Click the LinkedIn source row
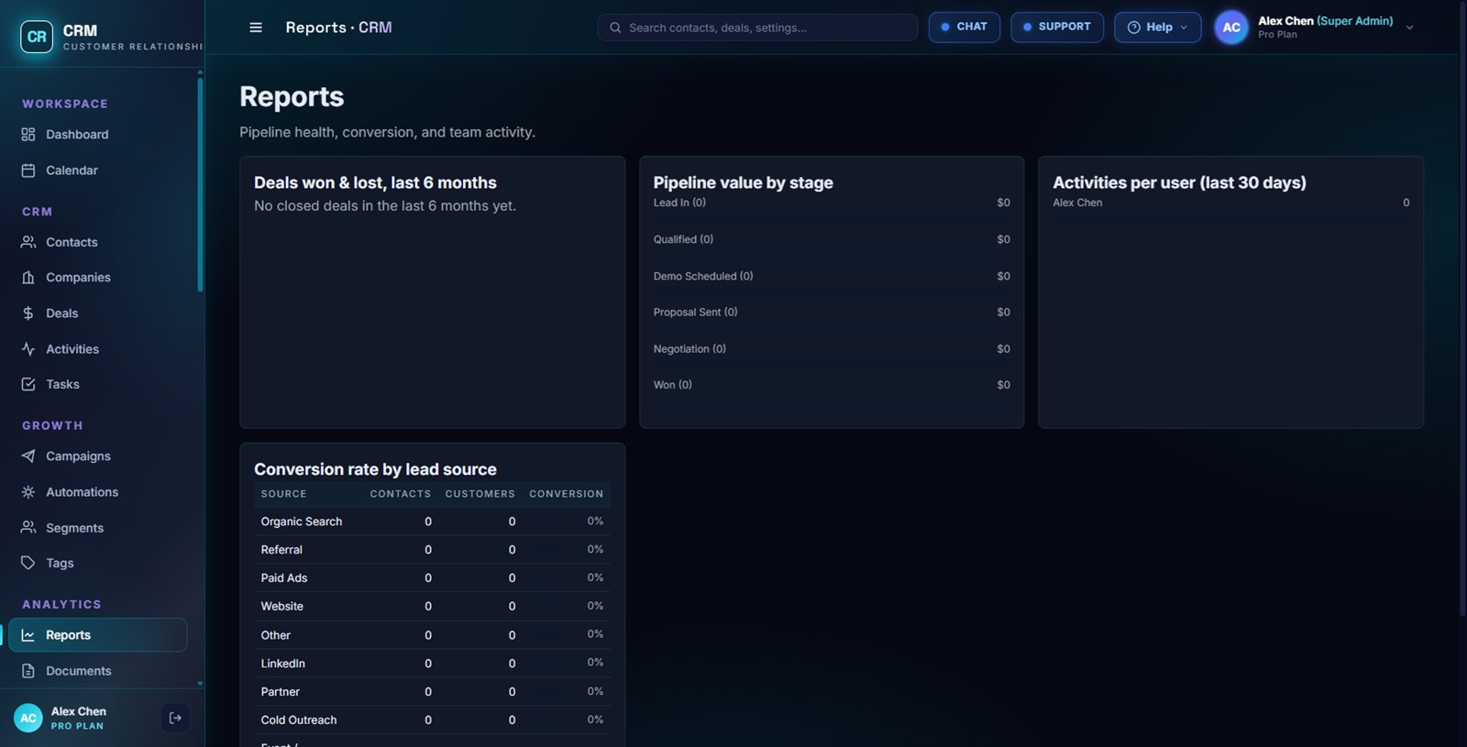This screenshot has width=1467, height=747. (x=432, y=664)
